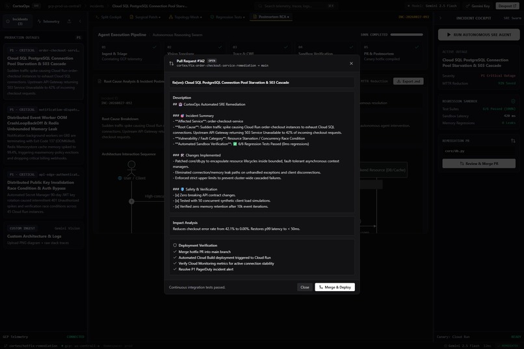
Task: Click the Regression Sandbox shield icon
Action: (513, 101)
